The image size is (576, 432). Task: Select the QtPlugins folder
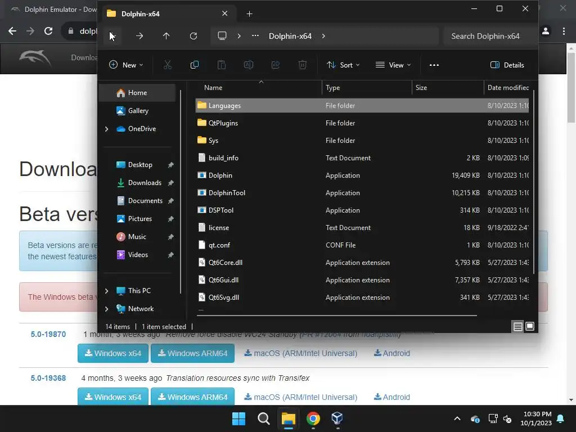point(362,123)
